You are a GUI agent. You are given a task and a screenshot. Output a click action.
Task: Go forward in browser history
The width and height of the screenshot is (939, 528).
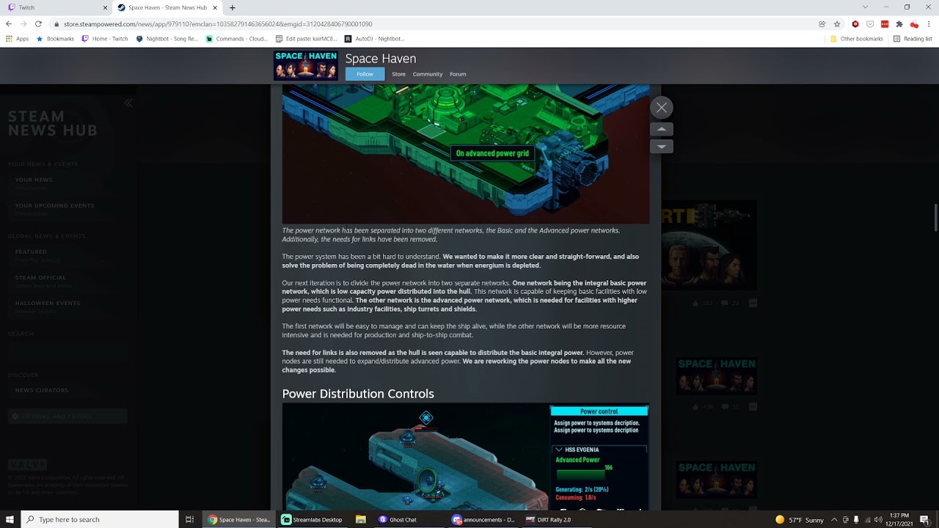(x=23, y=23)
